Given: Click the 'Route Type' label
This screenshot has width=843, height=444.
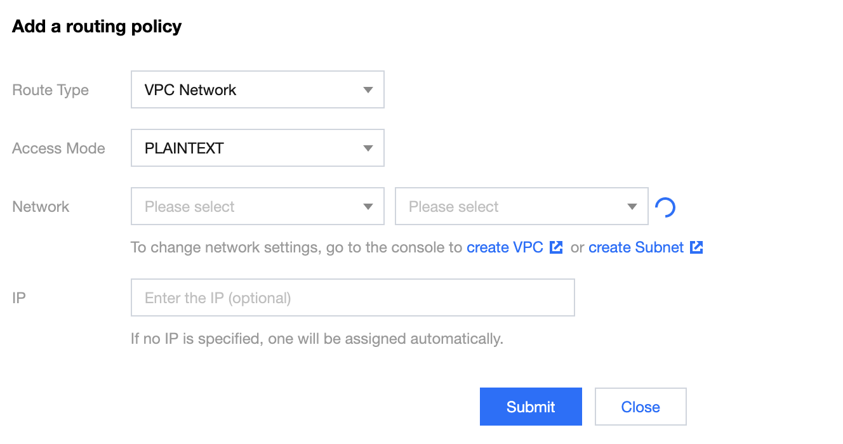Looking at the screenshot, I should click(51, 90).
